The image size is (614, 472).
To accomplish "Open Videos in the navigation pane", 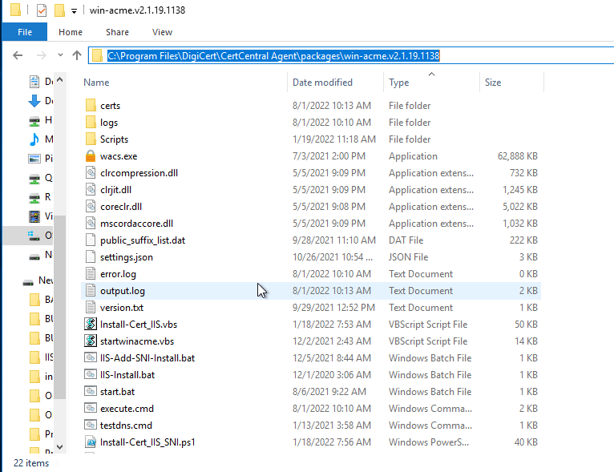I will point(41,216).
